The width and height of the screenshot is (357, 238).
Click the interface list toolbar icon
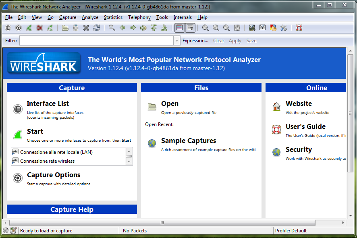(8, 28)
